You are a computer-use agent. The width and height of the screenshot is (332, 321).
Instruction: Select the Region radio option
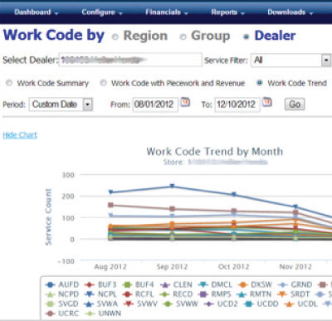[x=115, y=36]
